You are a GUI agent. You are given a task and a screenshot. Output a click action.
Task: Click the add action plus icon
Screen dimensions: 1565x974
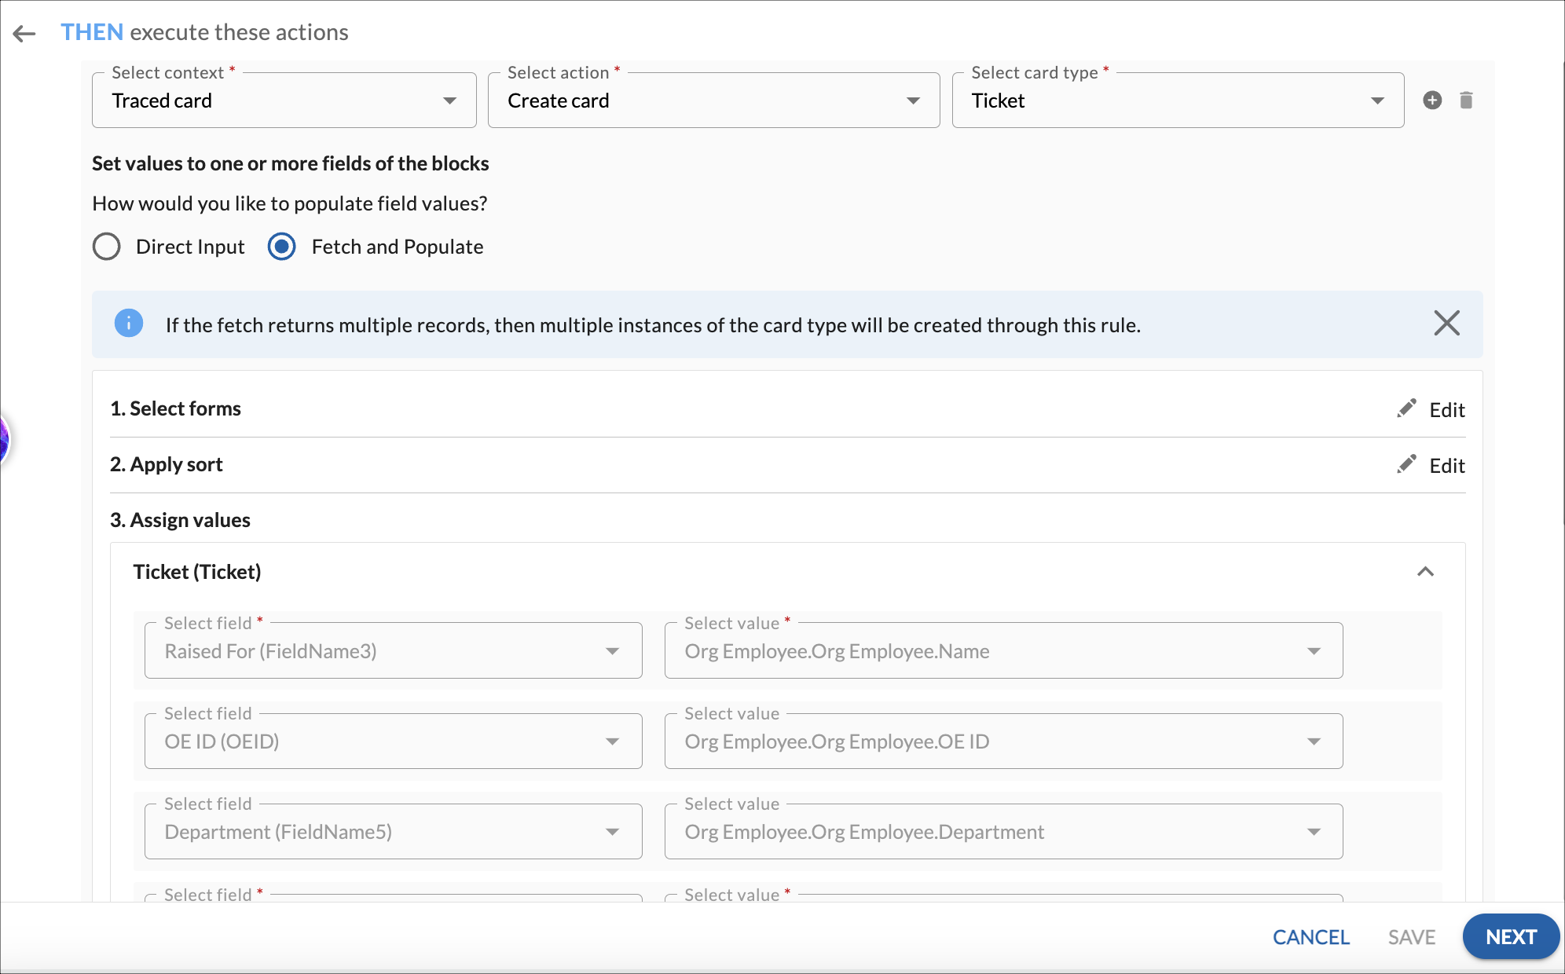pyautogui.click(x=1432, y=101)
